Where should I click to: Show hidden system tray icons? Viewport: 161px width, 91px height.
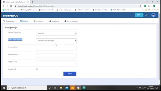click(x=137, y=88)
